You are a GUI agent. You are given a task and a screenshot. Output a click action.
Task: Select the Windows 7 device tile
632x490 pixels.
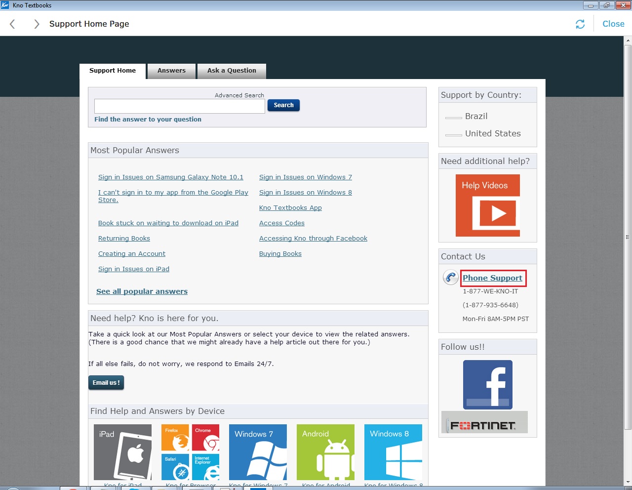click(x=258, y=452)
